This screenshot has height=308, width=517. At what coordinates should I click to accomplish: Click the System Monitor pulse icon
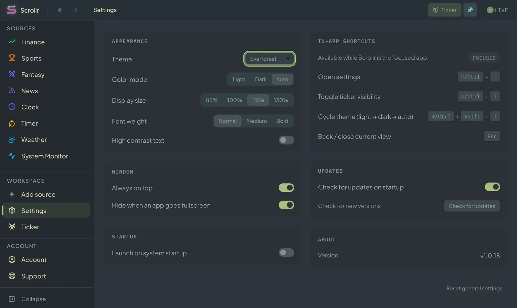click(x=12, y=156)
